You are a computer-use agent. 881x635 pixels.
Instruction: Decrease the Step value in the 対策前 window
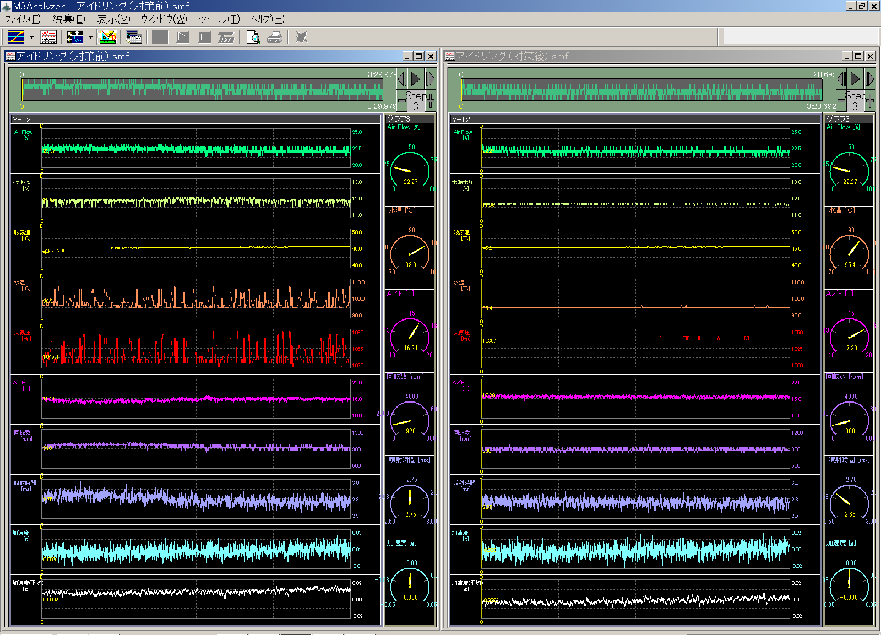pos(401,101)
